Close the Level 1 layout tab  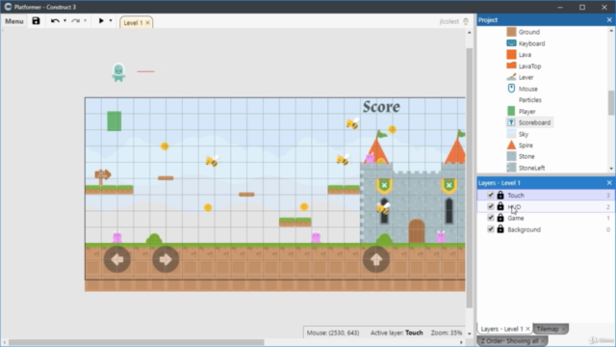click(147, 23)
